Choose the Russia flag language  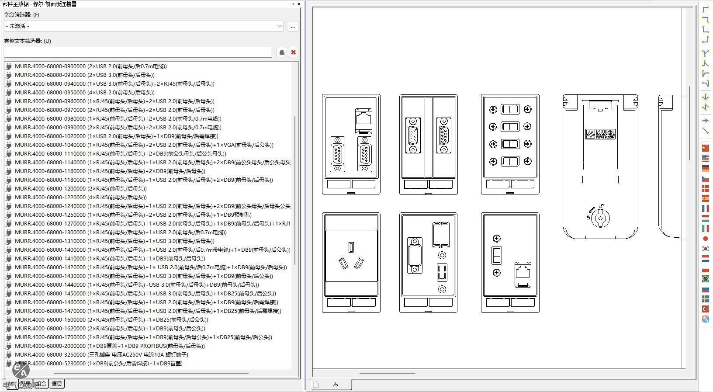705,289
